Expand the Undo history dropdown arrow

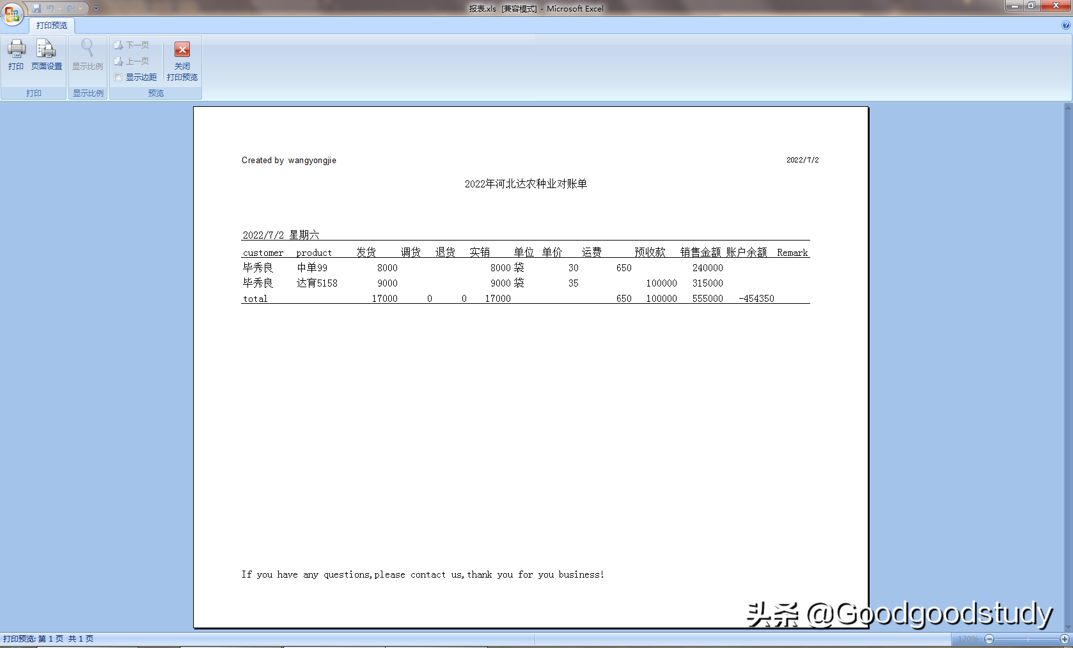click(x=59, y=8)
